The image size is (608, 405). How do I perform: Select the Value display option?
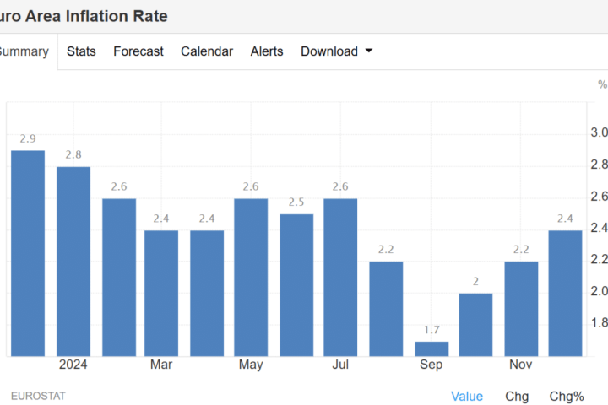[467, 396]
